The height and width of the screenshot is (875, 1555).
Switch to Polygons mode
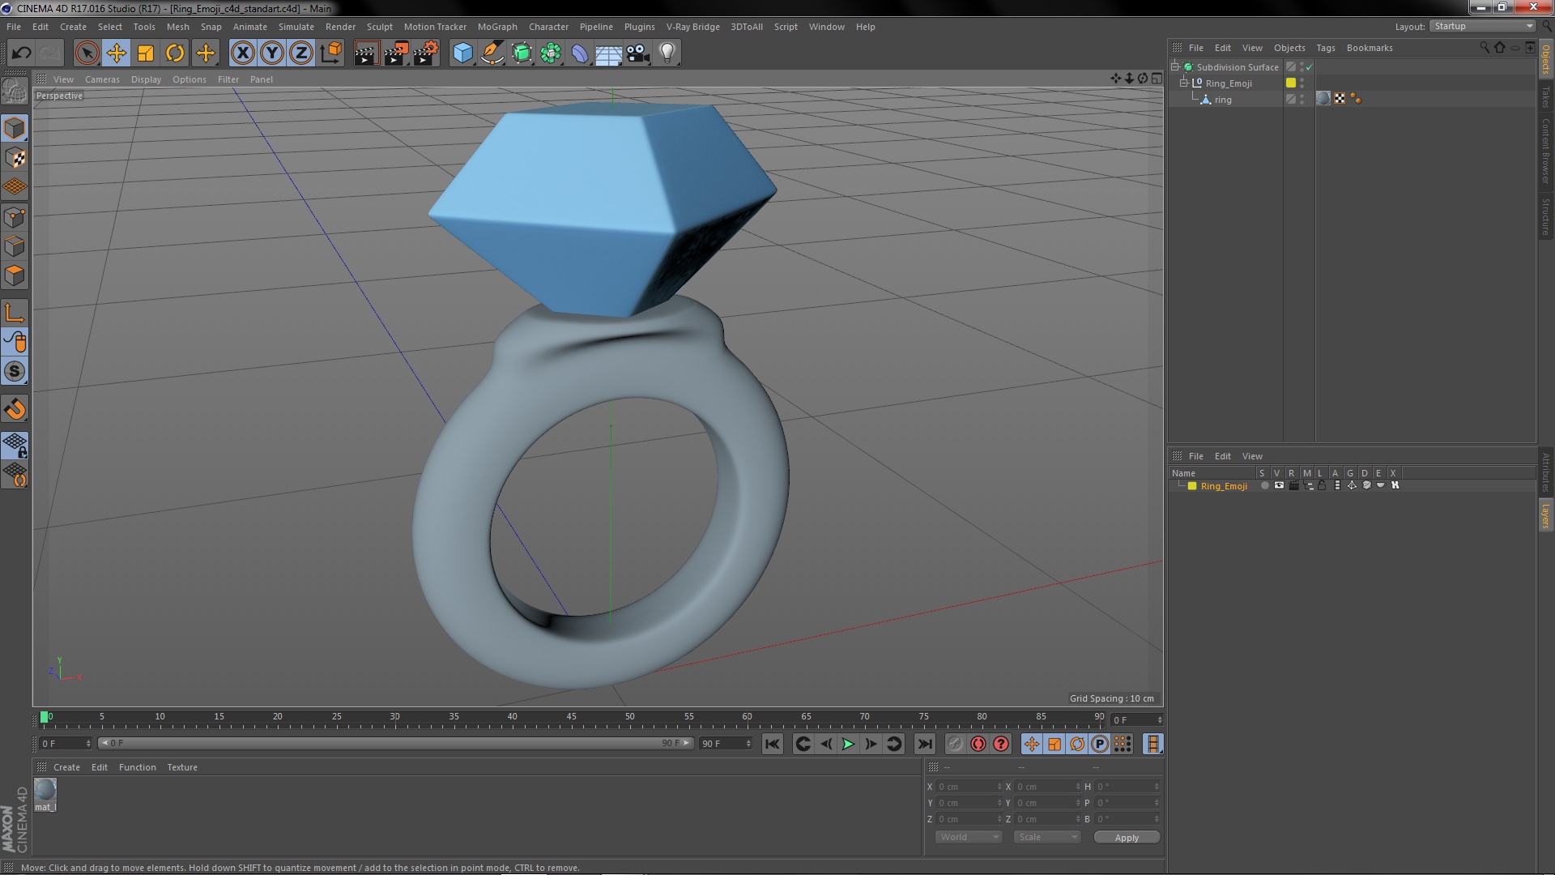click(x=15, y=275)
